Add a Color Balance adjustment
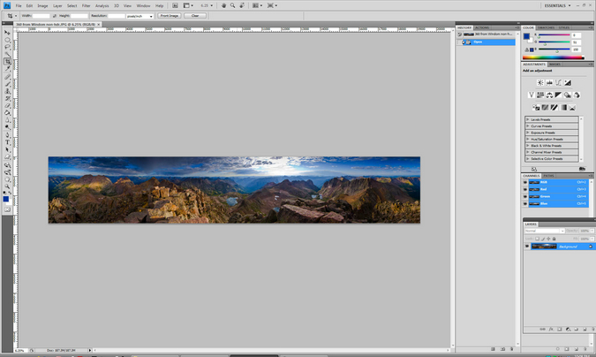This screenshot has width=596, height=357. [549, 95]
